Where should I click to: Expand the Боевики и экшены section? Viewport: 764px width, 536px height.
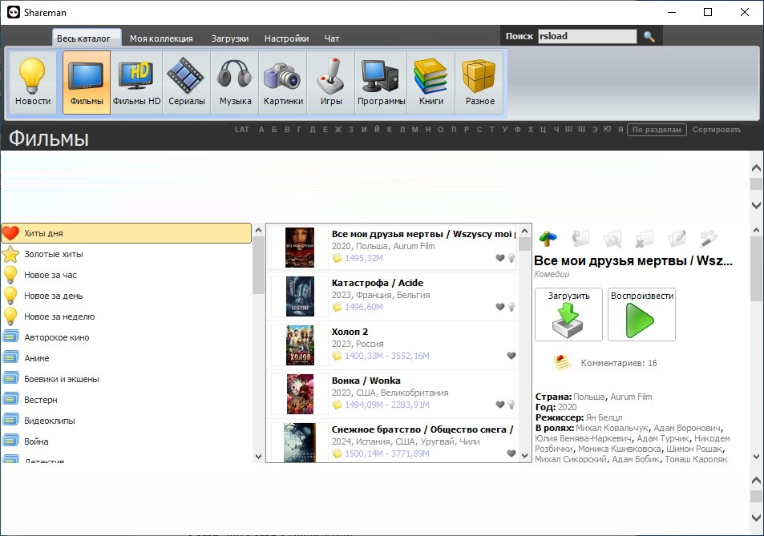coord(62,379)
